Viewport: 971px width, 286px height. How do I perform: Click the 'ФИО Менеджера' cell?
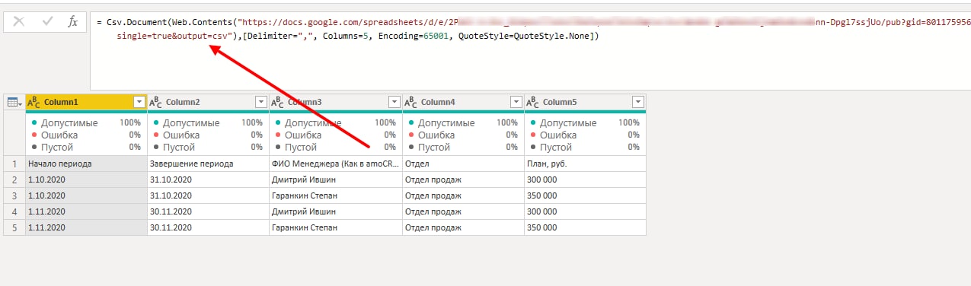click(336, 164)
